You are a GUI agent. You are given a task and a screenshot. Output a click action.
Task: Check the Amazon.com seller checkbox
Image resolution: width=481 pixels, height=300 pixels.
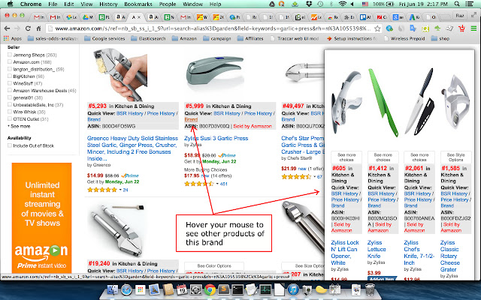(10, 61)
